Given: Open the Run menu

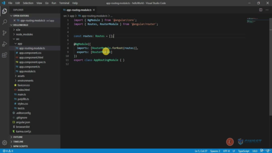Looking at the screenshot, I should coord(54,3).
